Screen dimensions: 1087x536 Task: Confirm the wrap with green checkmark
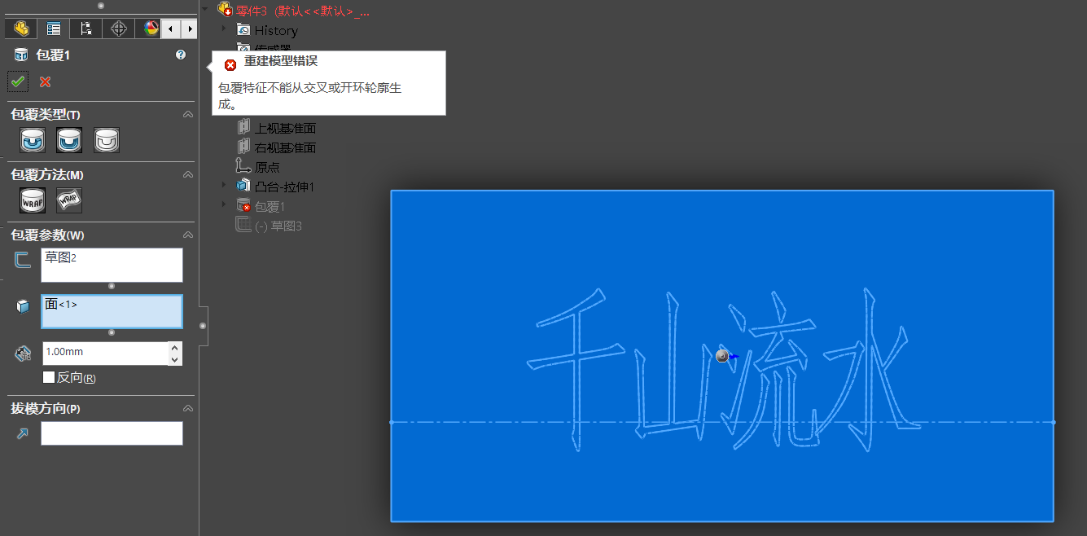pos(17,81)
